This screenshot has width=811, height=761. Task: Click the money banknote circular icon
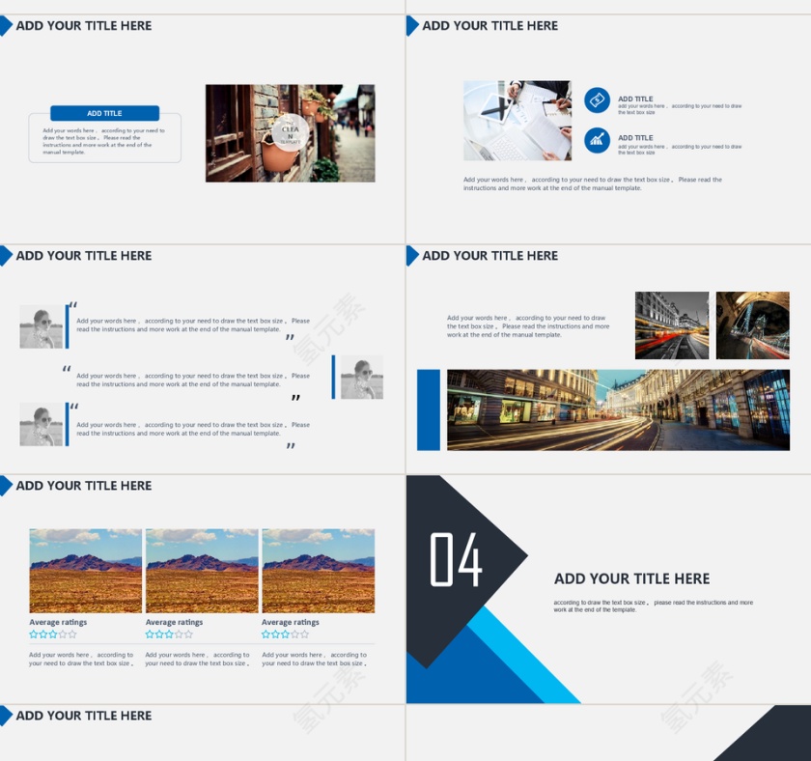597,100
